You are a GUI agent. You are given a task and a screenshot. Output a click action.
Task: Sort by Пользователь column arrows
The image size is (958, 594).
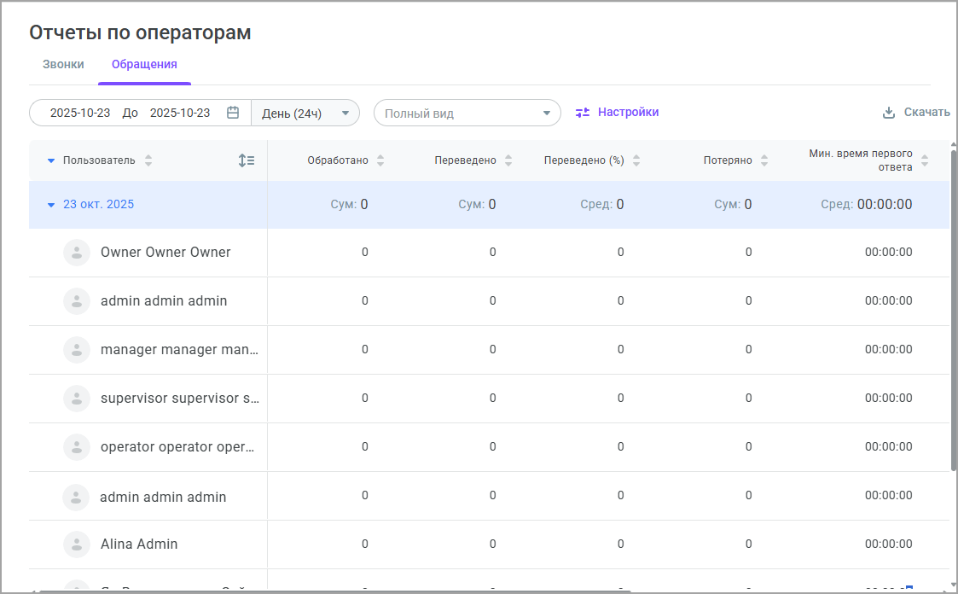point(149,160)
